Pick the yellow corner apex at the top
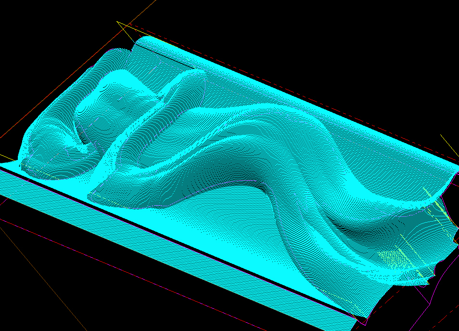The height and width of the screenshot is (331, 459). pyautogui.click(x=117, y=22)
